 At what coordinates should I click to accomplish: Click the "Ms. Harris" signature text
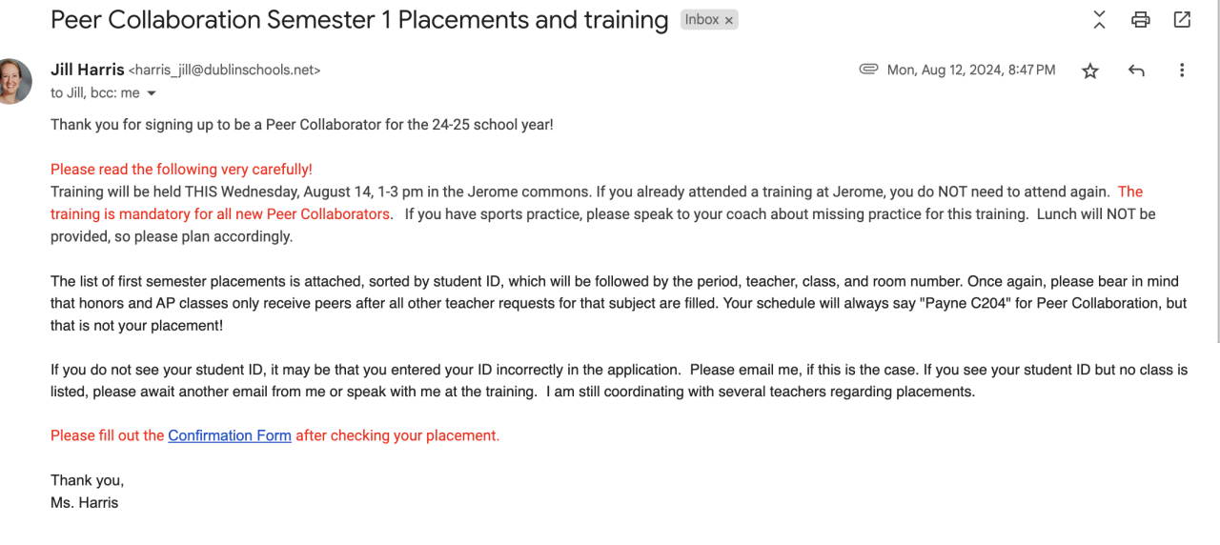[x=85, y=502]
